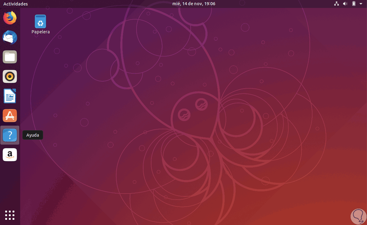The image size is (367, 225).
Task: Select the Papelera trash desktop icon
Action: [x=40, y=21]
